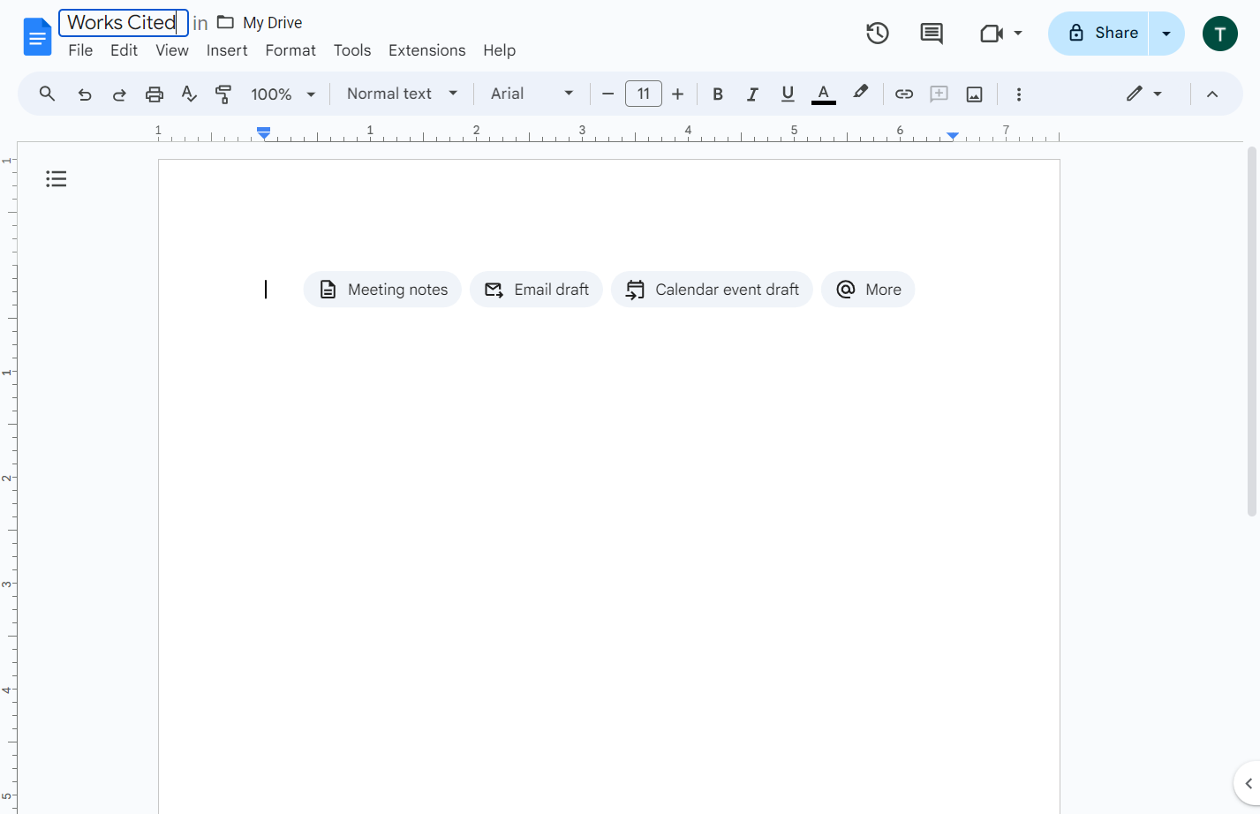The width and height of the screenshot is (1260, 814).
Task: Click the My Drive folder icon
Action: click(226, 22)
